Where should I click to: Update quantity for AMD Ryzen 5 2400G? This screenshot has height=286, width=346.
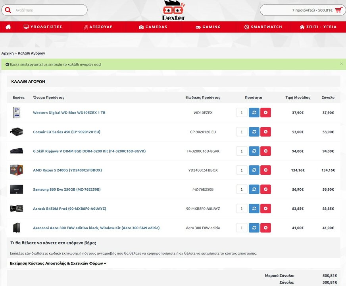(254, 170)
